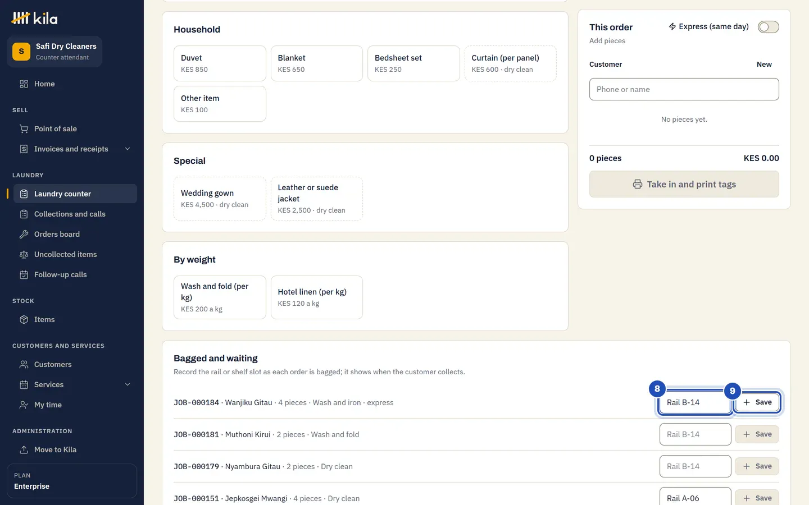Open the Customers page
The image size is (809, 505).
click(75, 364)
